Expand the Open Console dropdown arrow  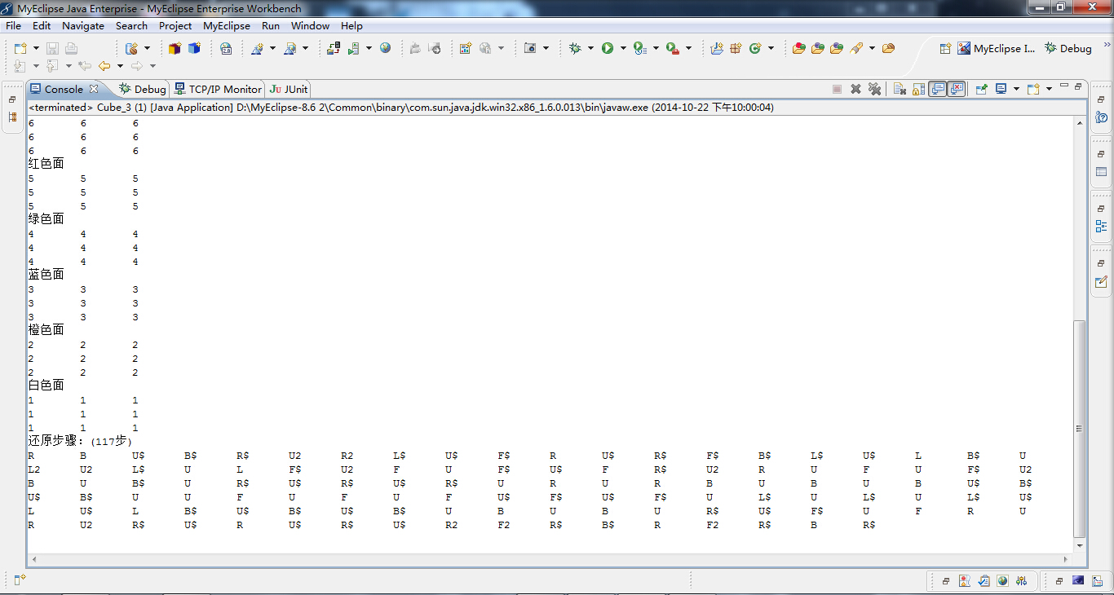[1049, 89]
